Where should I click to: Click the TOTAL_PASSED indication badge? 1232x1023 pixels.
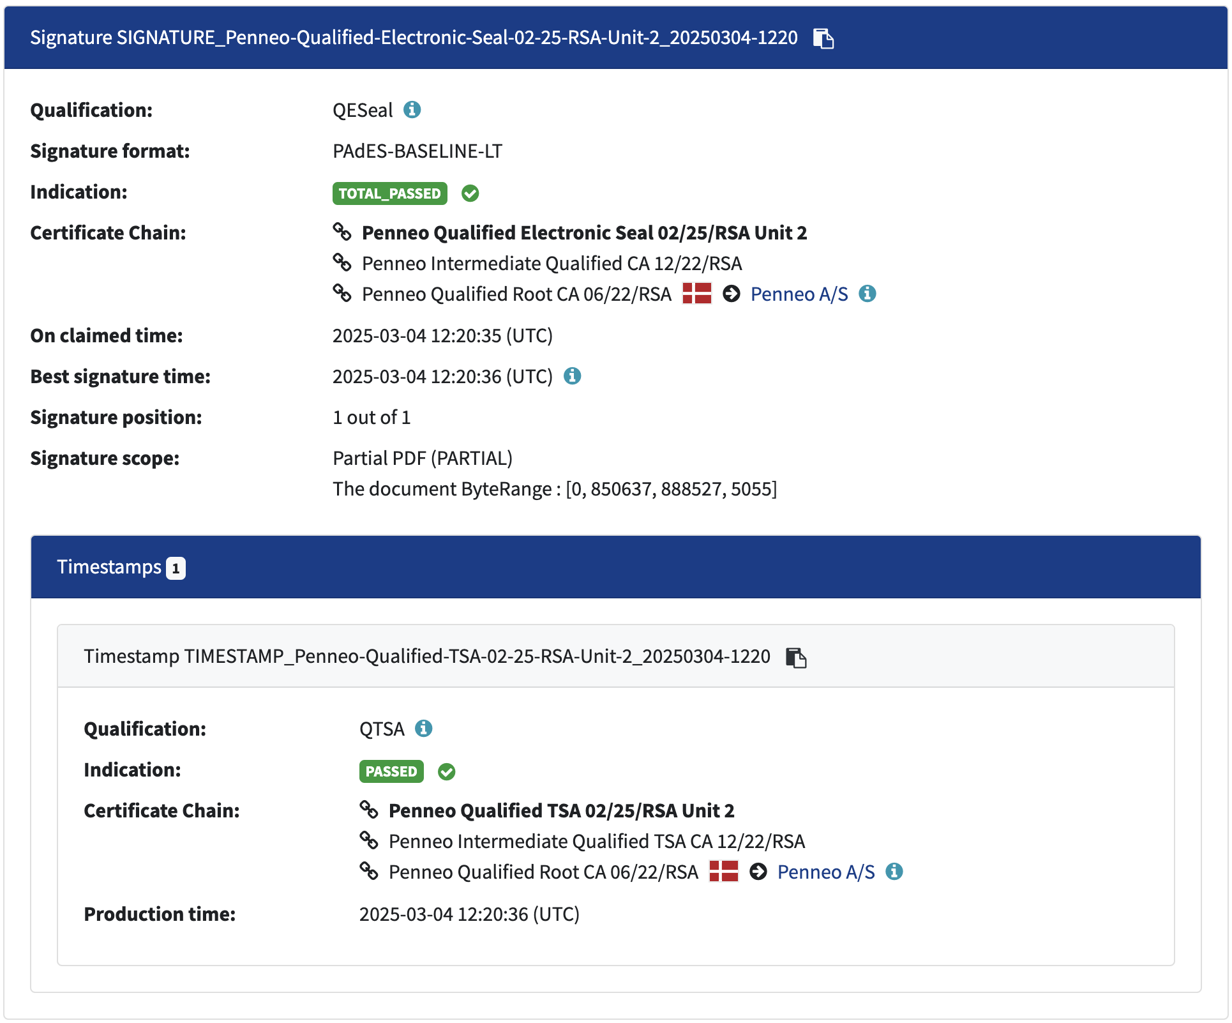[x=390, y=193]
